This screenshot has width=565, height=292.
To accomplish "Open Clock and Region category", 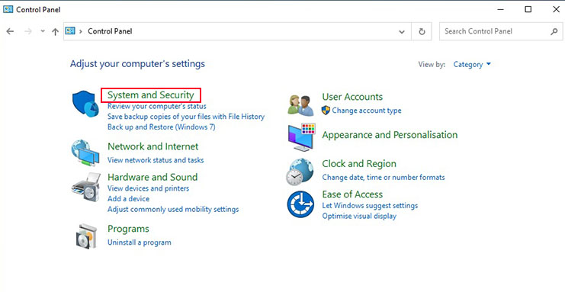I will click(x=359, y=164).
